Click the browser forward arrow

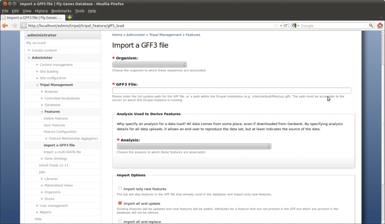[14, 25]
